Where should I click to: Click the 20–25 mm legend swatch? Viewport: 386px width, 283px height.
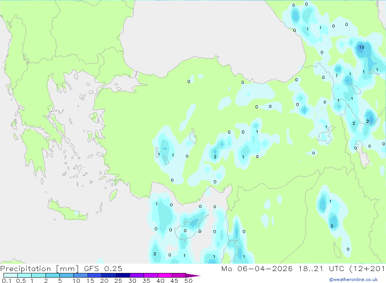click(109, 275)
